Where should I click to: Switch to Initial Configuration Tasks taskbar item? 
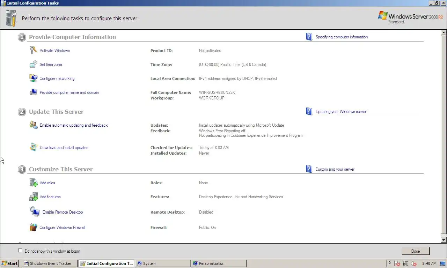[106, 263]
